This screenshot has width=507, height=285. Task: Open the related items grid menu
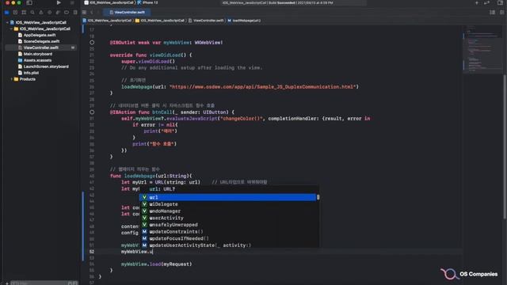(84, 13)
